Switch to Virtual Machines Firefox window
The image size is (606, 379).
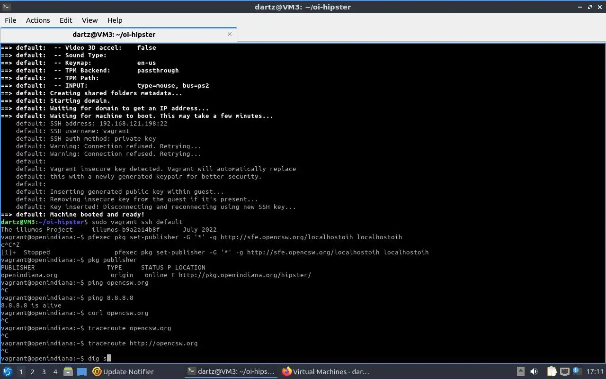(x=326, y=372)
